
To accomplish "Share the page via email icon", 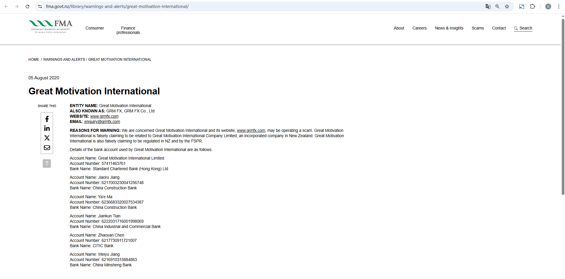I will (47, 147).
